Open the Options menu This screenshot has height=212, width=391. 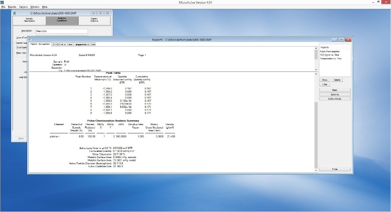click(23, 7)
